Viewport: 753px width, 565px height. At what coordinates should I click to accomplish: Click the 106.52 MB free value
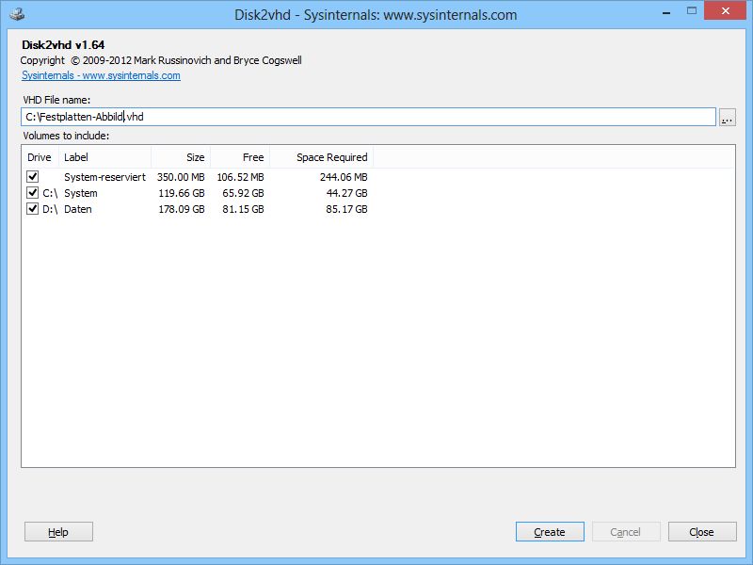pyautogui.click(x=240, y=177)
